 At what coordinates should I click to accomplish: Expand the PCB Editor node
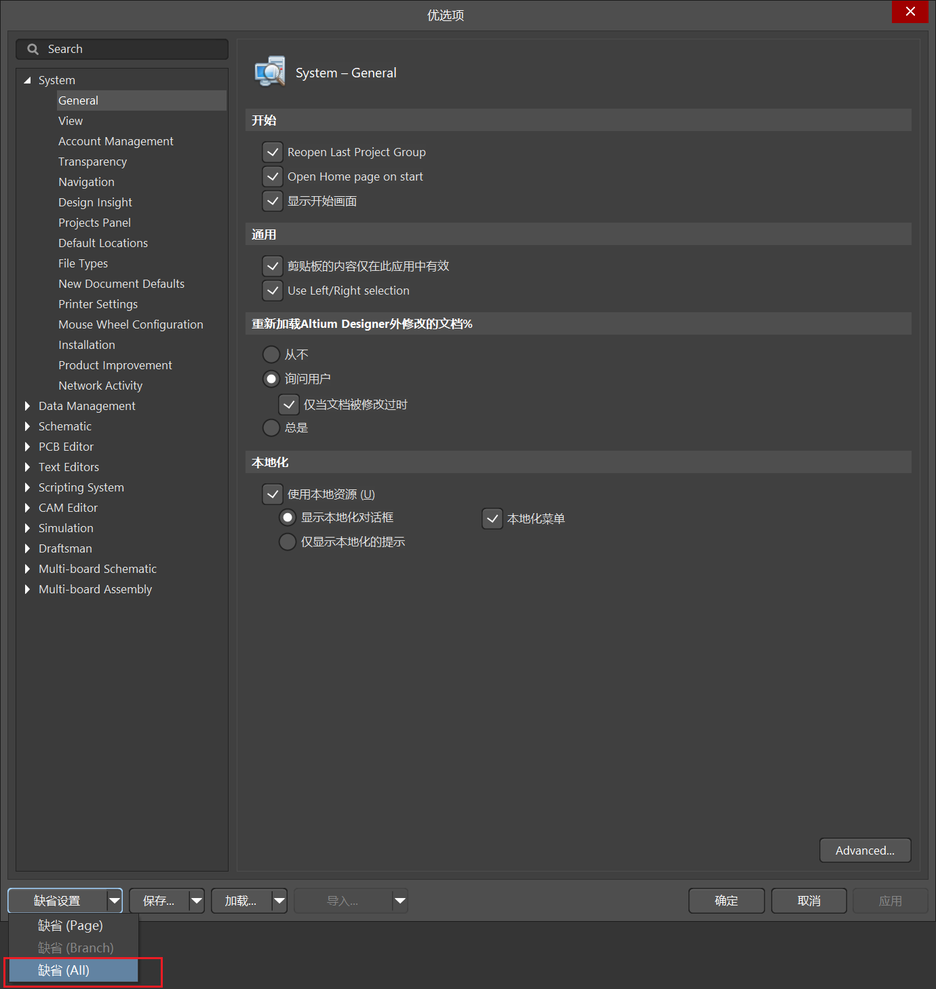27,447
